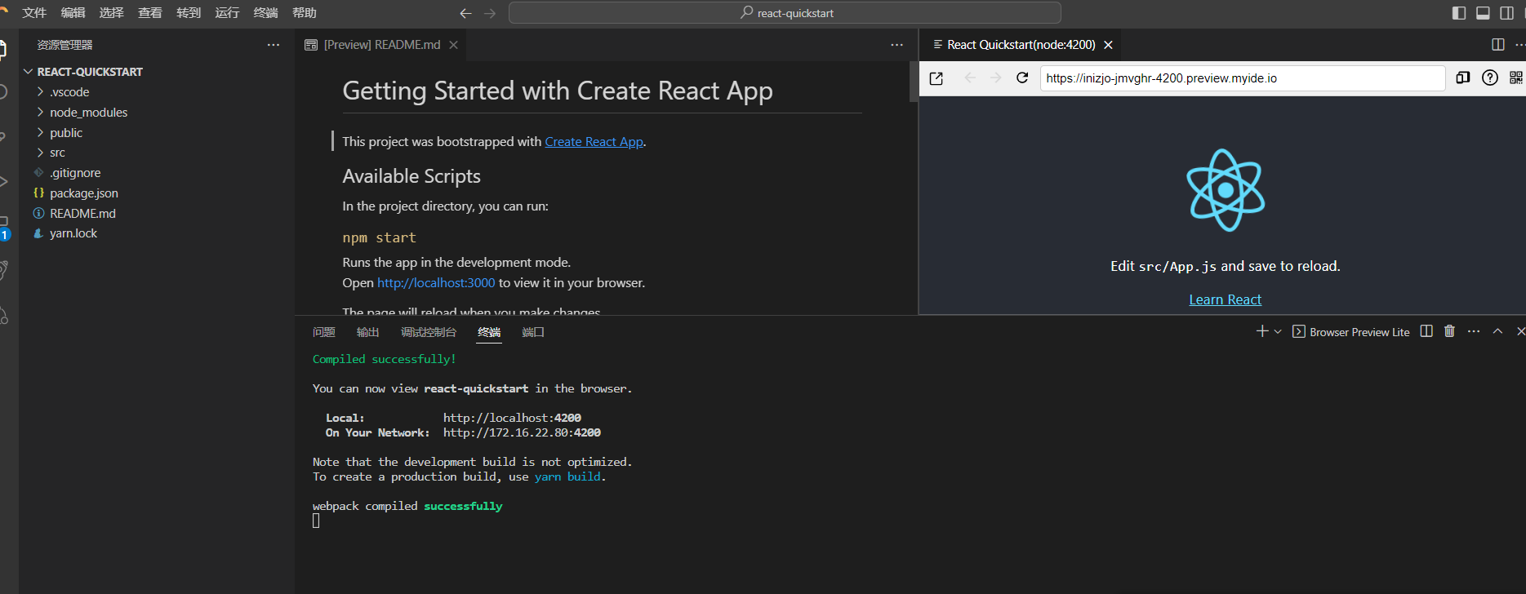The height and width of the screenshot is (594, 1526).
Task: Click the navigate forward arrow in title bar
Action: point(490,13)
